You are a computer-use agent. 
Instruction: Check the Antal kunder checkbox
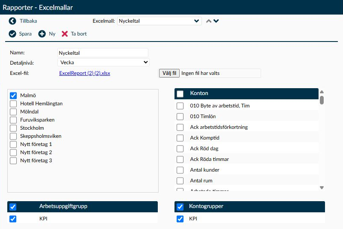[180, 170]
